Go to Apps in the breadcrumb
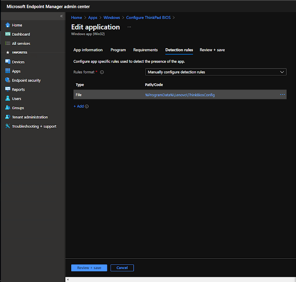 coord(92,18)
